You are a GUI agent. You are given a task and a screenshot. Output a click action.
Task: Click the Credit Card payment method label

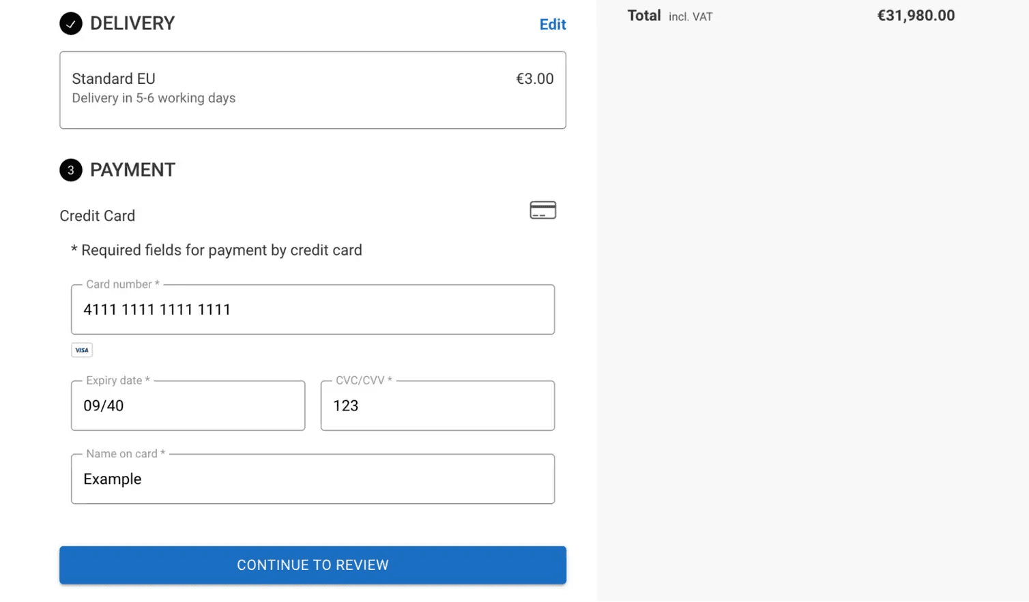tap(97, 215)
